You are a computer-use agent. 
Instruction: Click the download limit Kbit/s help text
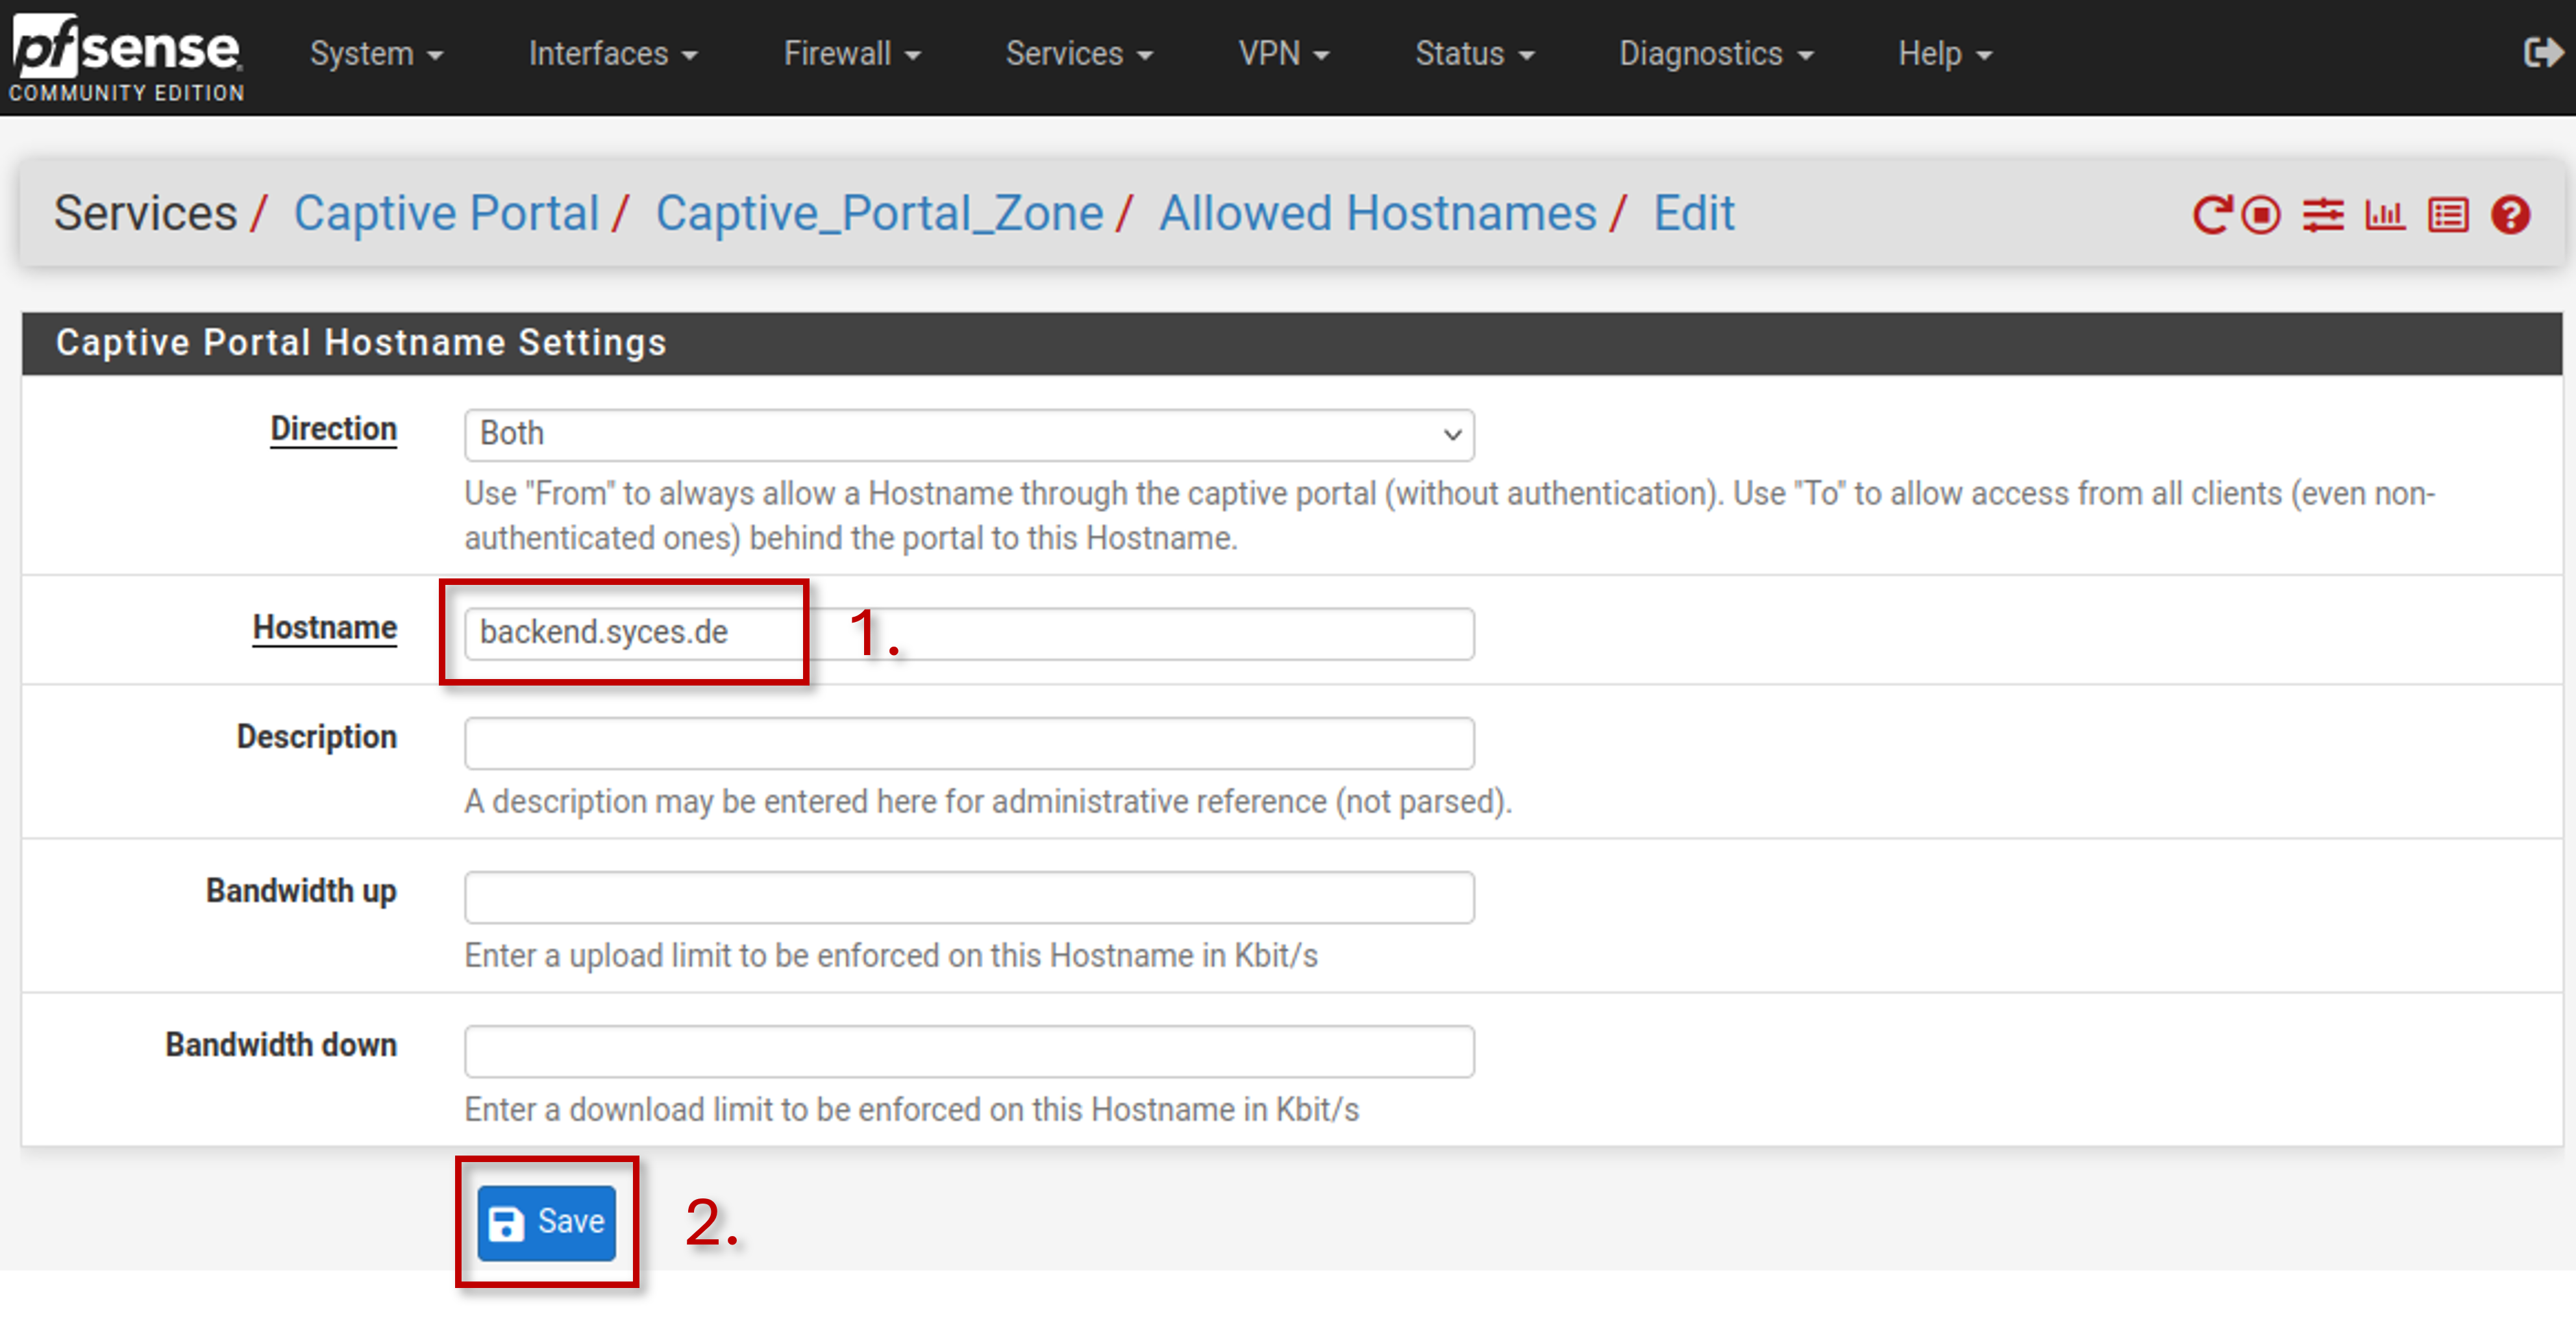911,1109
